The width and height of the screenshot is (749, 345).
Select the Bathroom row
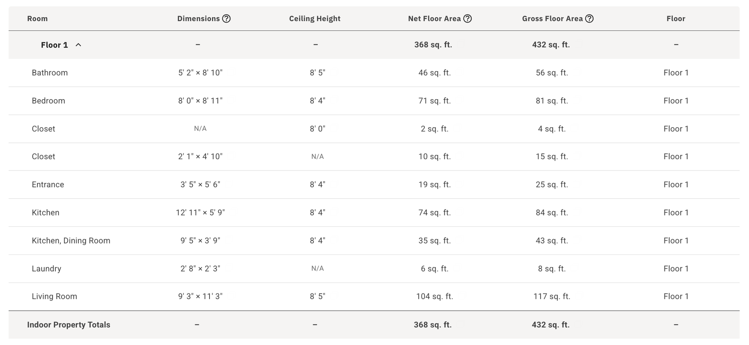coord(374,73)
